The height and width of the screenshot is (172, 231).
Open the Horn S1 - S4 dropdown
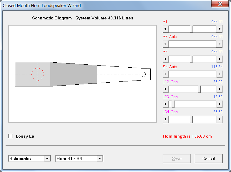coord(99,158)
